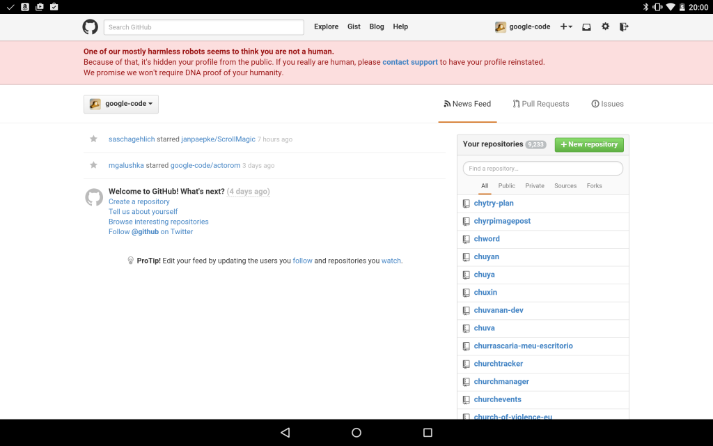Open the chytry-plan repository
Image resolution: width=713 pixels, height=446 pixels.
coord(494,203)
